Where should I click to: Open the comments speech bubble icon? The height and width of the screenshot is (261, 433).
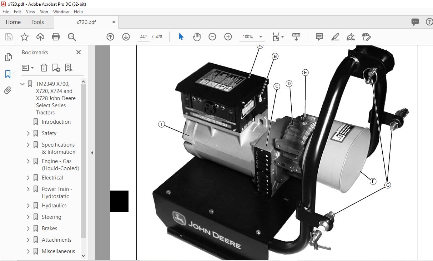[415, 22]
